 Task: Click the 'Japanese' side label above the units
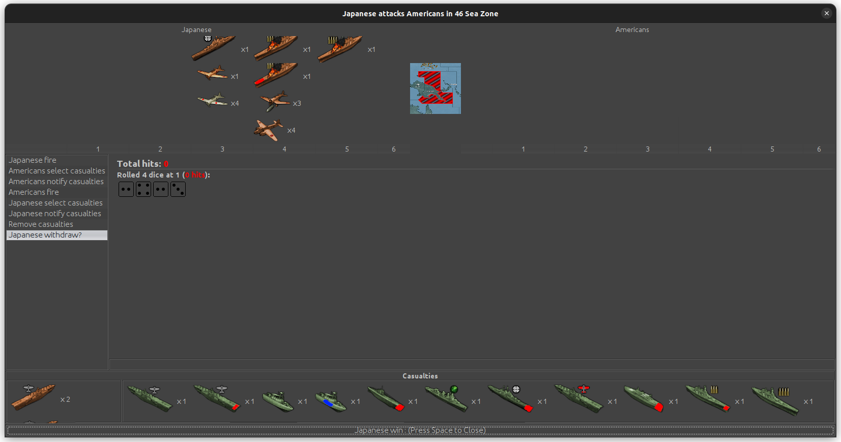(196, 30)
